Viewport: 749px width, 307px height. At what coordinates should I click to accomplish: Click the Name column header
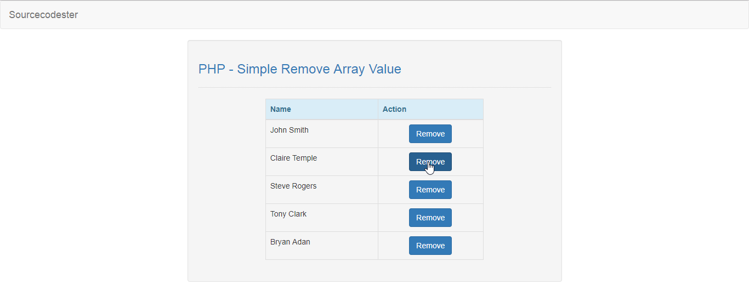coord(322,109)
